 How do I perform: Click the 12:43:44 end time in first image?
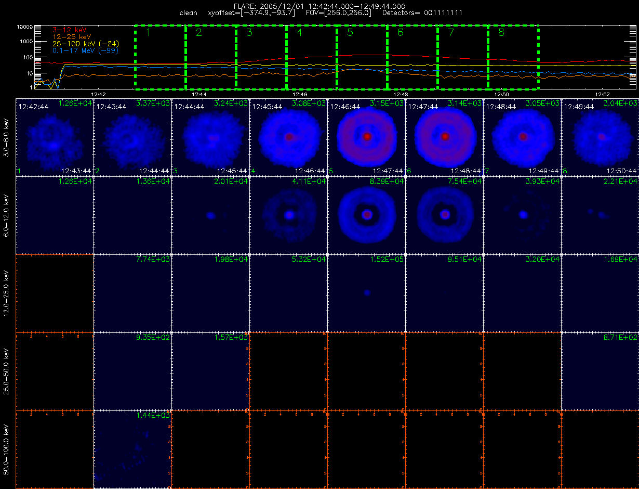[x=76, y=171]
